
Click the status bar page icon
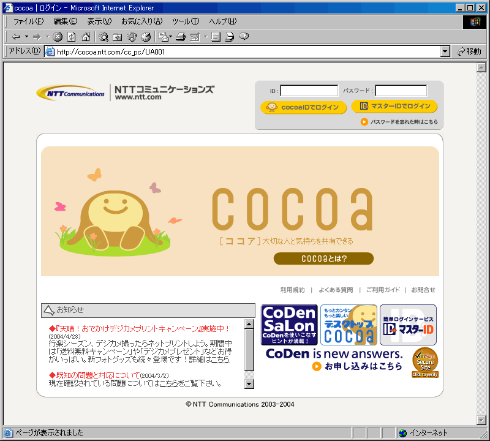[x=8, y=433]
